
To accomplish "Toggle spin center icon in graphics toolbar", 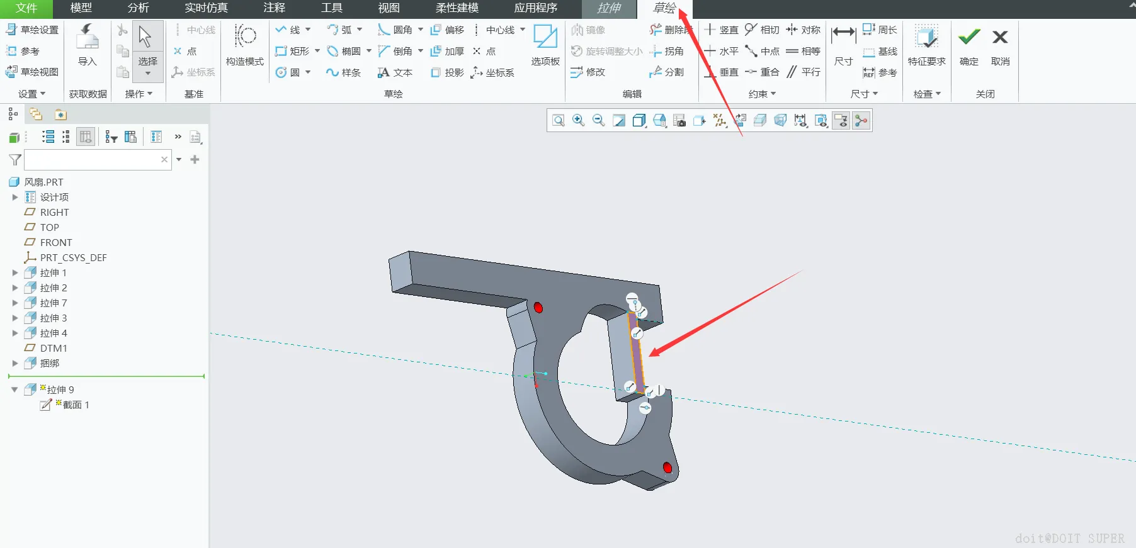I will [861, 120].
